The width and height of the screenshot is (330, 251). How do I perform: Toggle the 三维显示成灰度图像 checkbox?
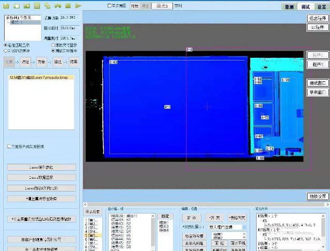click(9, 146)
